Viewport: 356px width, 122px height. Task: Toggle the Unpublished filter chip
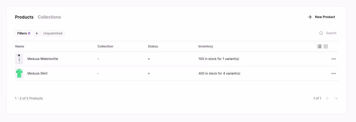pos(53,33)
